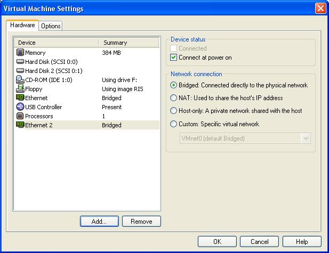Toggle the Connect at power on checkbox

(173, 58)
